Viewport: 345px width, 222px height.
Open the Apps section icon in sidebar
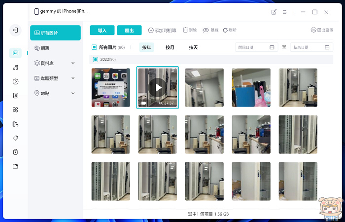[15, 110]
